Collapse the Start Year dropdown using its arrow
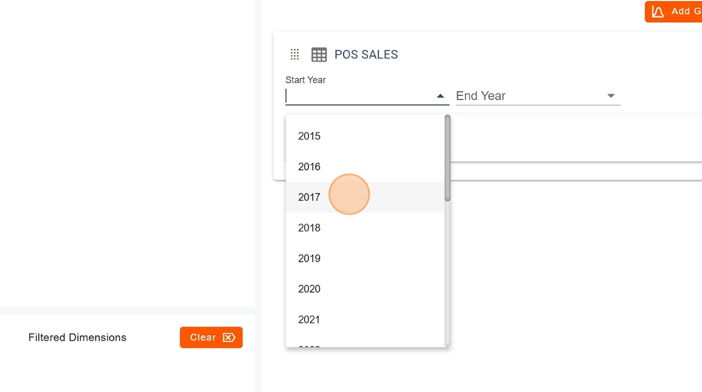 click(x=440, y=96)
